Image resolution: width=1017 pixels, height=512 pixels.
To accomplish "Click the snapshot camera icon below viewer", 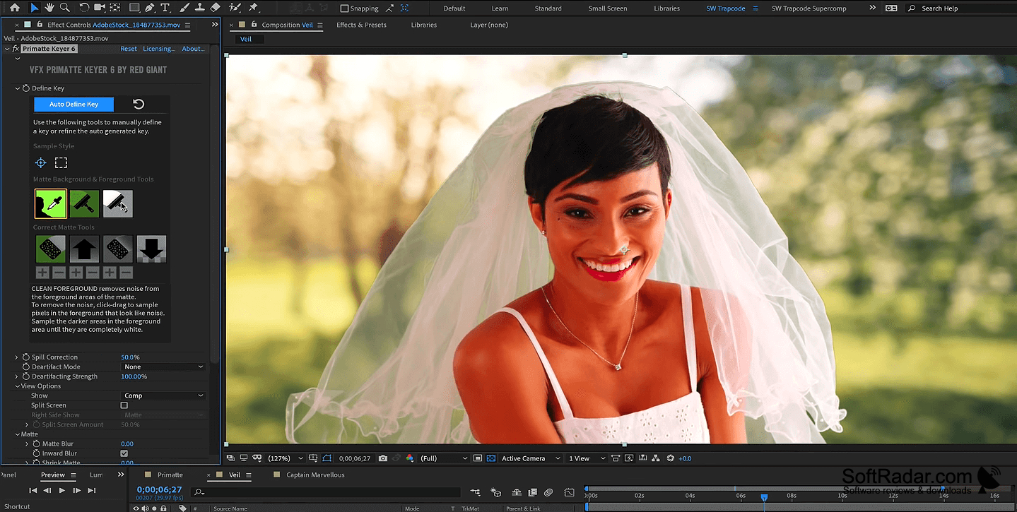I will 383,458.
